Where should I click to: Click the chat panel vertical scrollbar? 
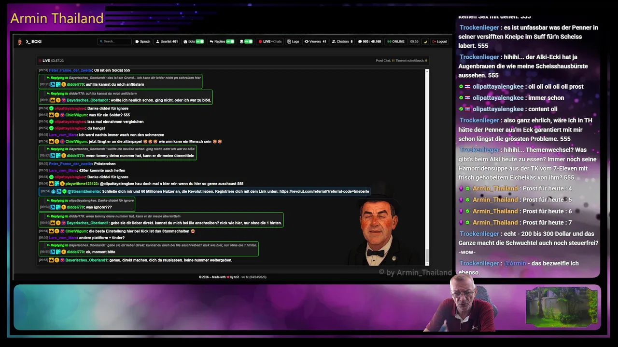427,167
